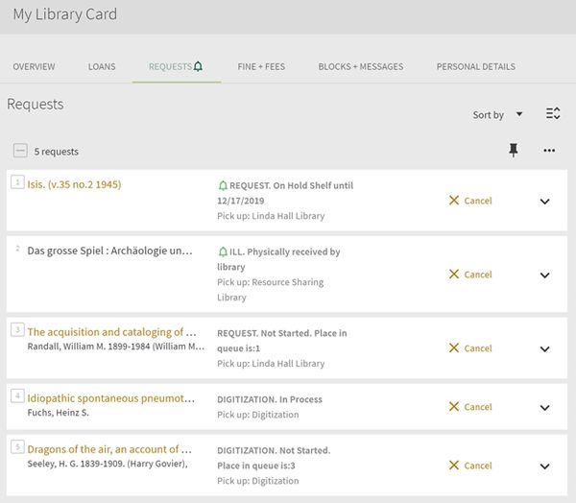Tick checkbox for item 4 Idiopathic spontaneous

click(17, 395)
